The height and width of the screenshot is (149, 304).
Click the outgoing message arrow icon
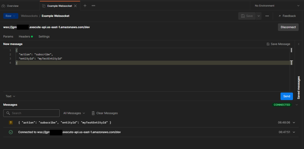pyautogui.click(x=11, y=123)
